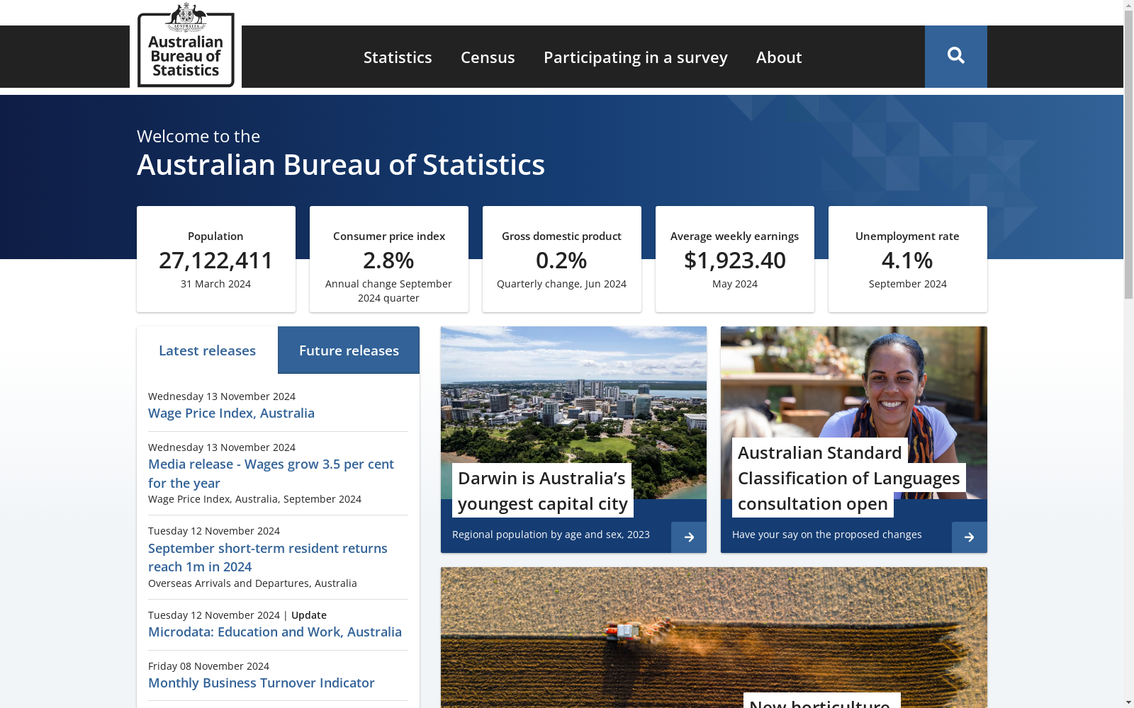Screen dimensions: 1134x708
Task: Open Microdata: Education and Work, Australia
Action: click(274, 632)
